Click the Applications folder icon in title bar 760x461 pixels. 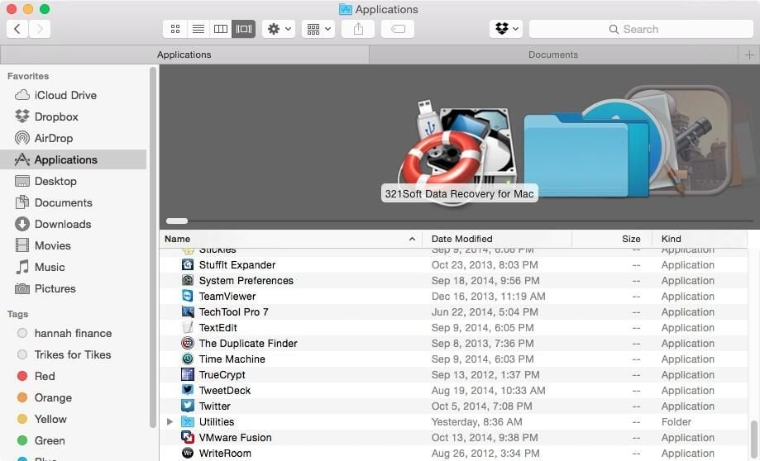(x=345, y=9)
